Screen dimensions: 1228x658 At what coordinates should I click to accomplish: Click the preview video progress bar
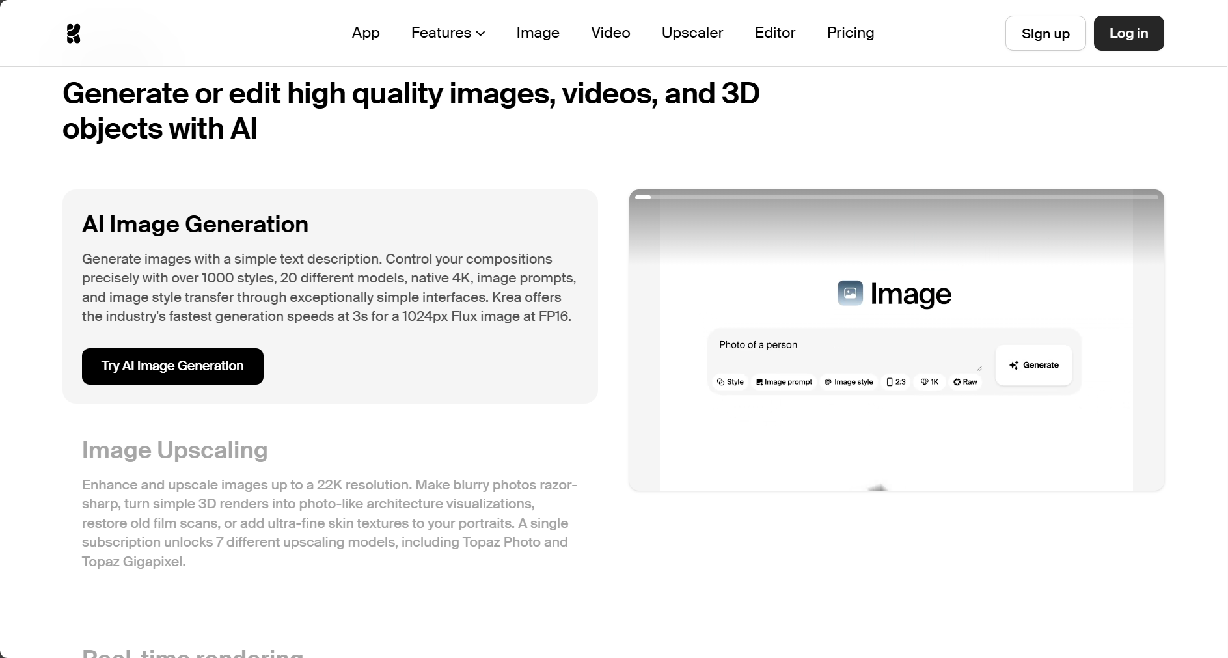896,197
